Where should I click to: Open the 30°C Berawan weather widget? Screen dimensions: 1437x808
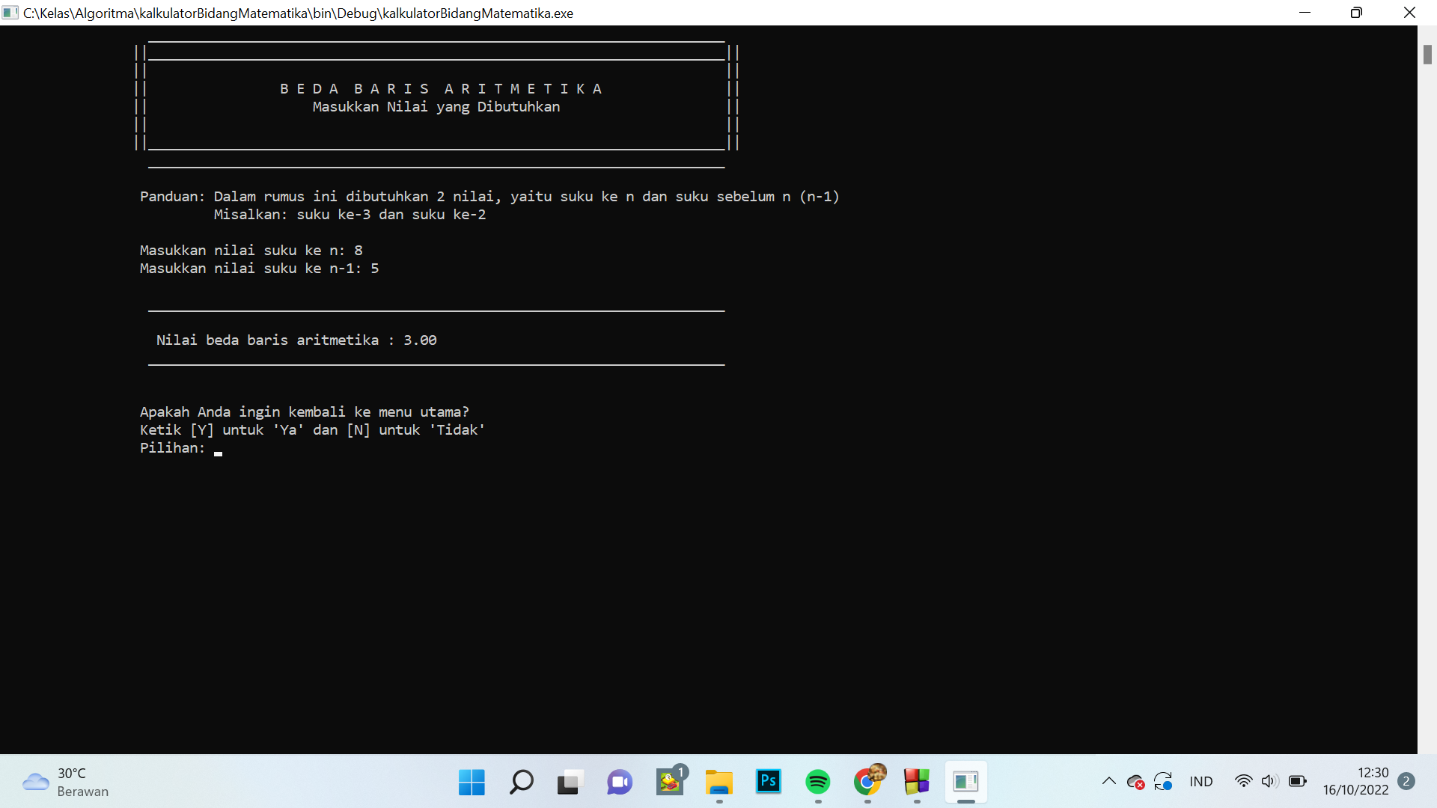click(x=66, y=782)
